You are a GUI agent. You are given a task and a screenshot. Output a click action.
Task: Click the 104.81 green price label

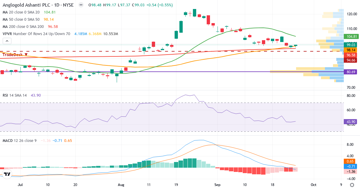click(x=351, y=37)
